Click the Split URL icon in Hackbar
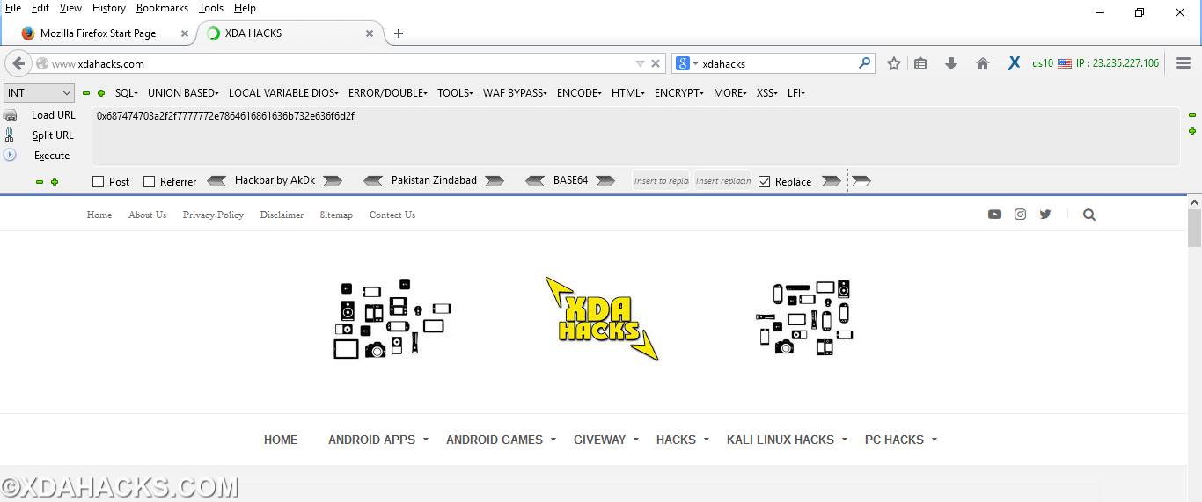Screen dimensions: 1202x502 click(10, 135)
